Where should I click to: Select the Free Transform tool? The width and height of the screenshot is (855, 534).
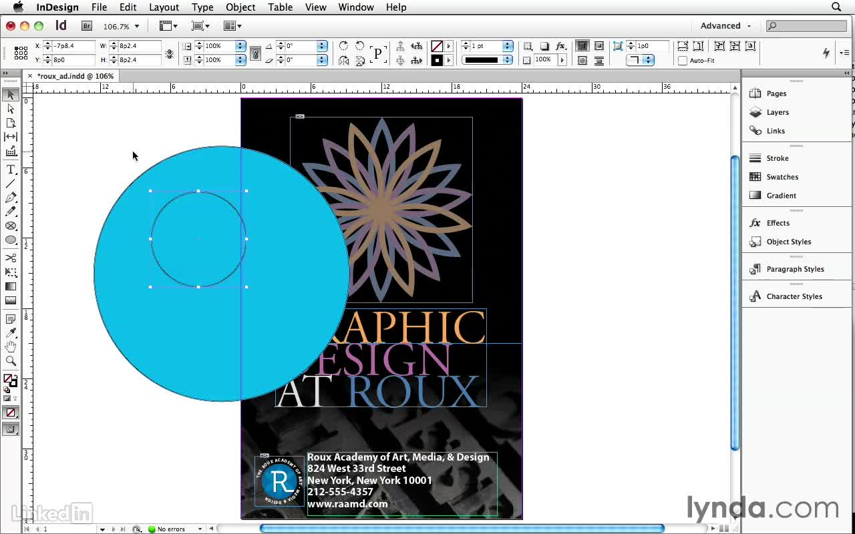tap(11, 272)
